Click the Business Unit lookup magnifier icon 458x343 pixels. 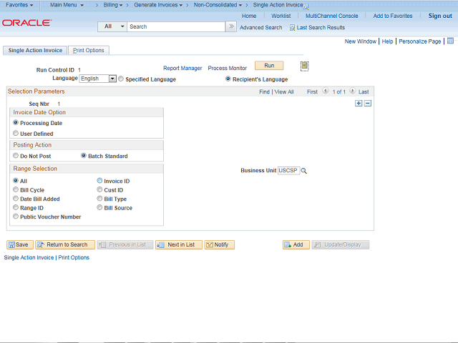pos(303,171)
